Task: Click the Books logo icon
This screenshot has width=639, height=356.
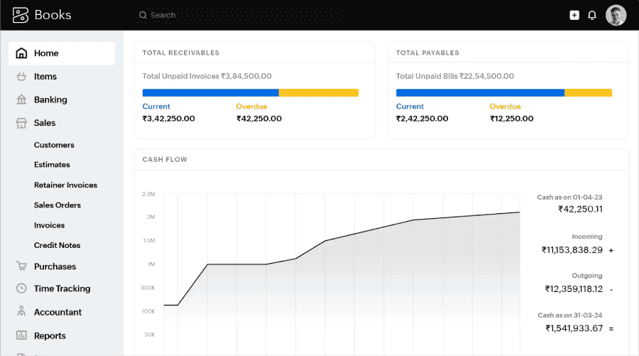Action: coord(21,15)
